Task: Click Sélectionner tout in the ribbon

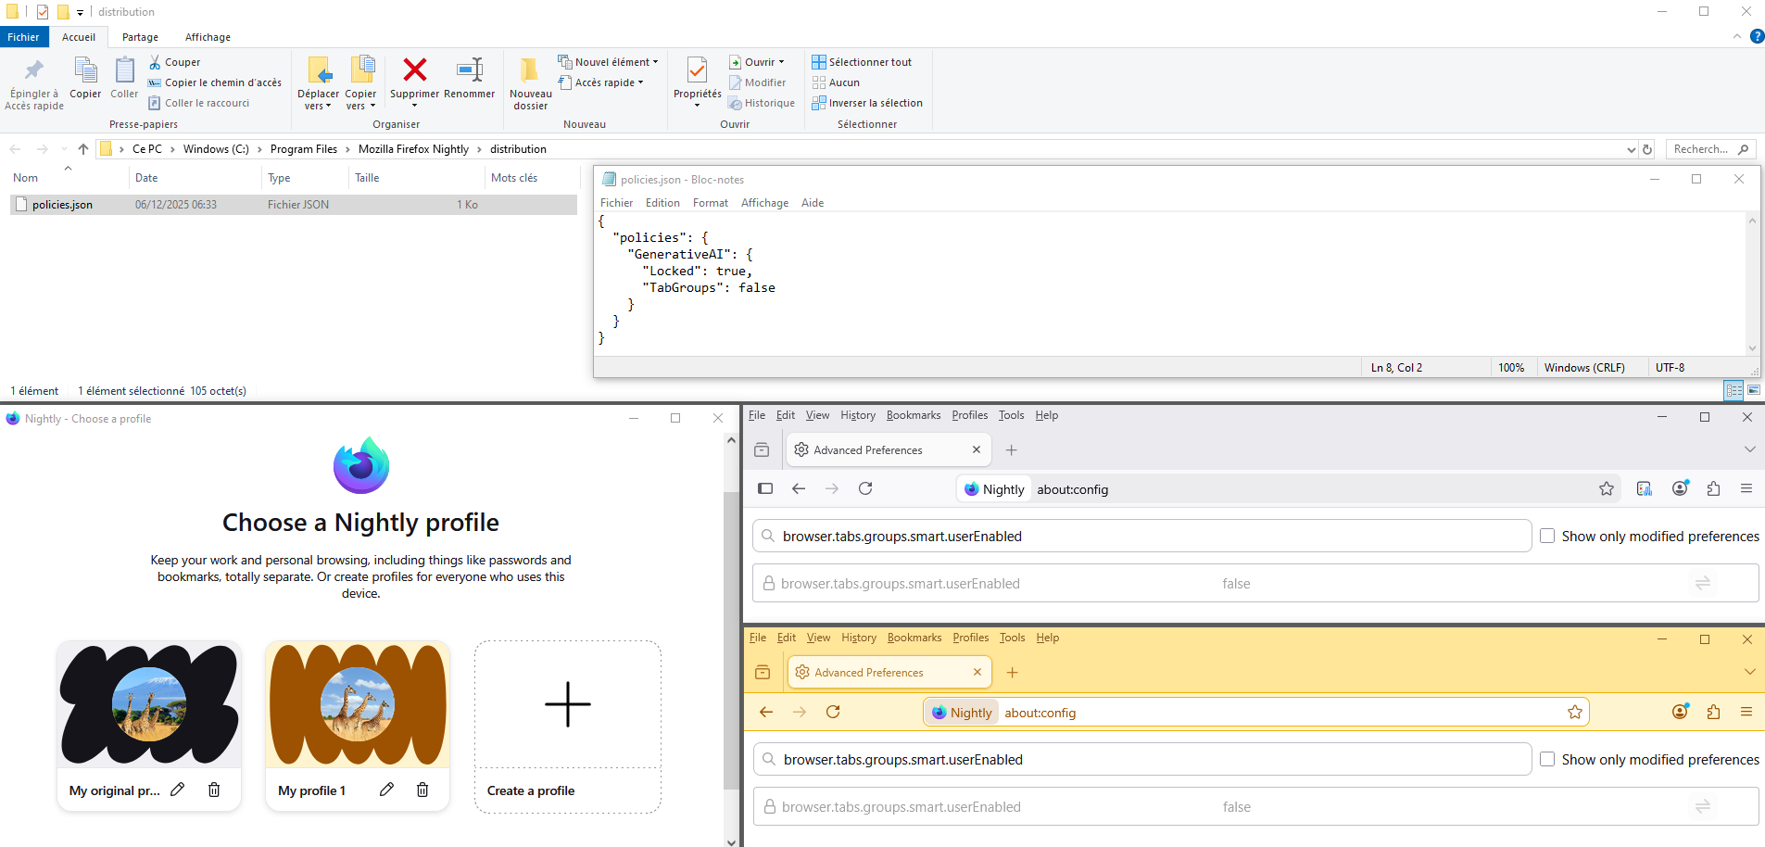Action: (x=862, y=62)
